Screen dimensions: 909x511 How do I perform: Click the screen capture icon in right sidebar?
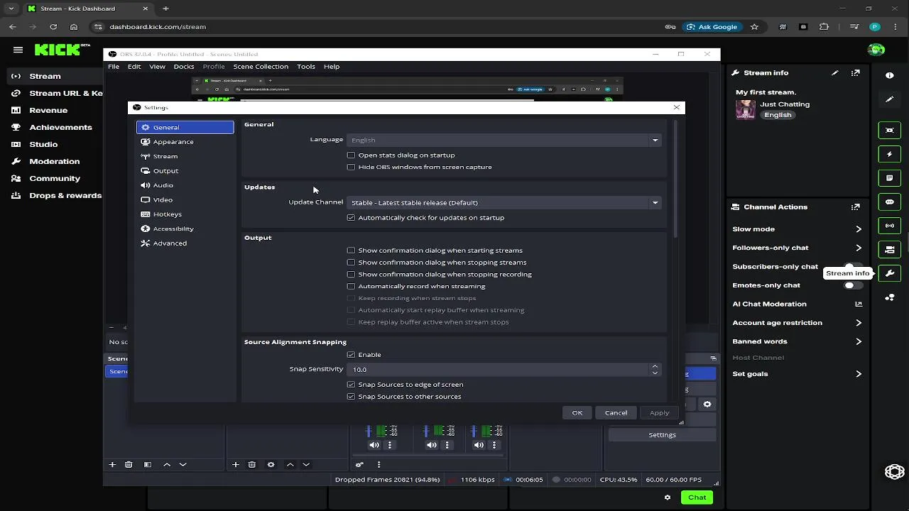click(x=890, y=130)
